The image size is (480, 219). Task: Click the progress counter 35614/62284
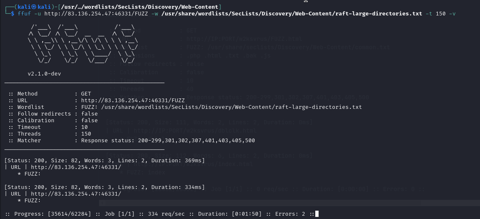click(69, 214)
